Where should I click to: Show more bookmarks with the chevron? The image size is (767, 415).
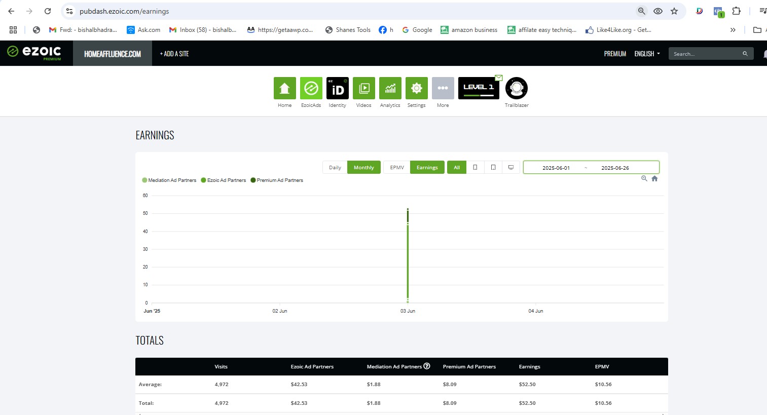(733, 30)
